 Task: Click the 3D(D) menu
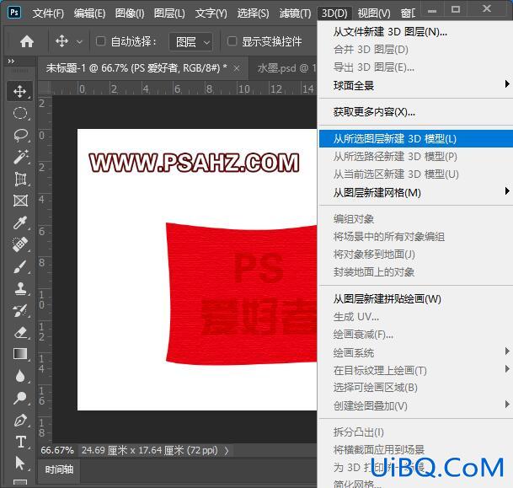[334, 13]
